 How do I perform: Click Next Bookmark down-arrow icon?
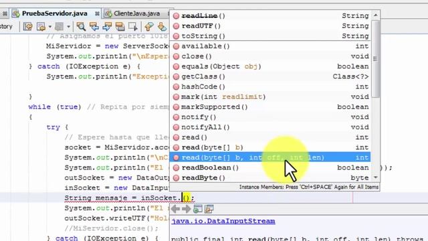(162, 27)
